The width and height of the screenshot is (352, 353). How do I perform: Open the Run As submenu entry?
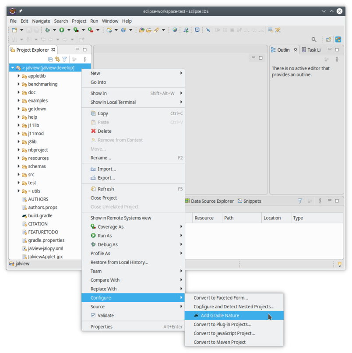coord(133,236)
